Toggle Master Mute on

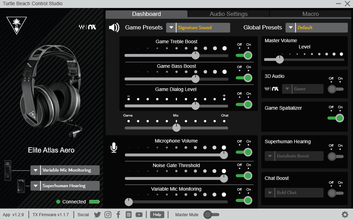[211, 214]
